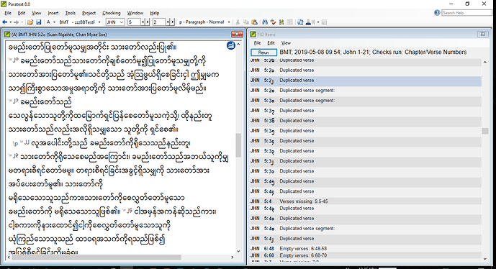The image size is (496, 269).
Task: Go back using the blue back arrow
Action: pyautogui.click(x=4, y=22)
